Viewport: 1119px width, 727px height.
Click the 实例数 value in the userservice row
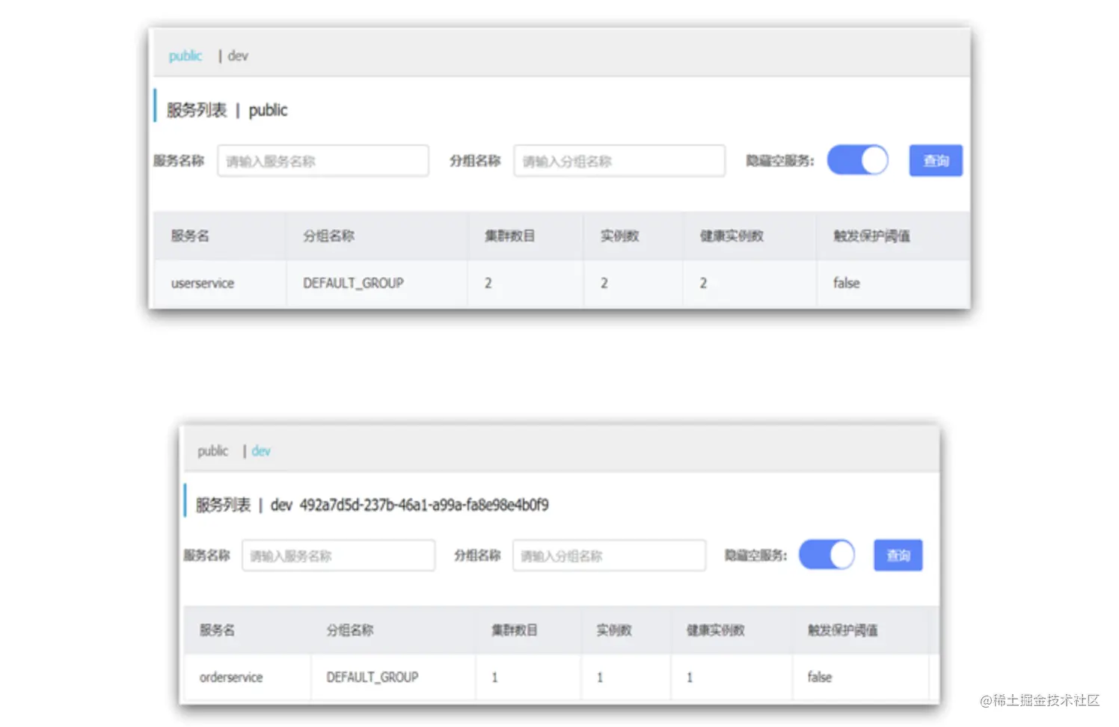(604, 283)
